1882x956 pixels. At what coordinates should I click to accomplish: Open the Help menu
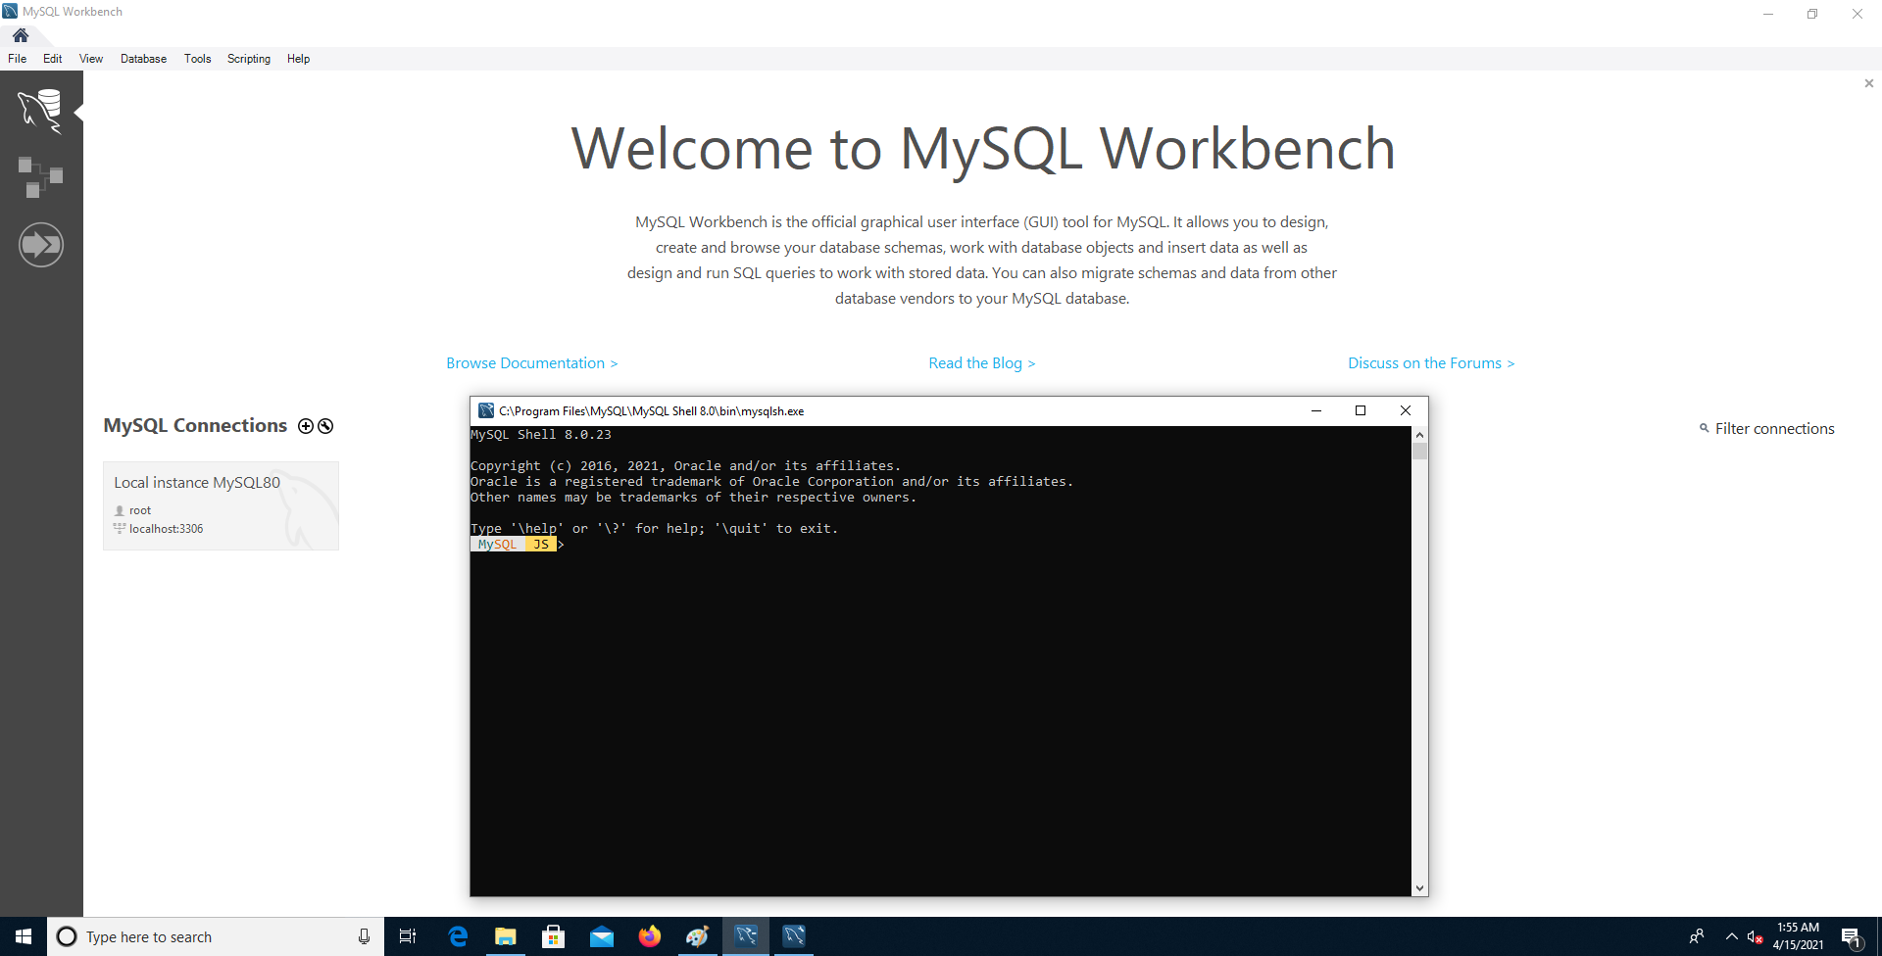pos(298,59)
